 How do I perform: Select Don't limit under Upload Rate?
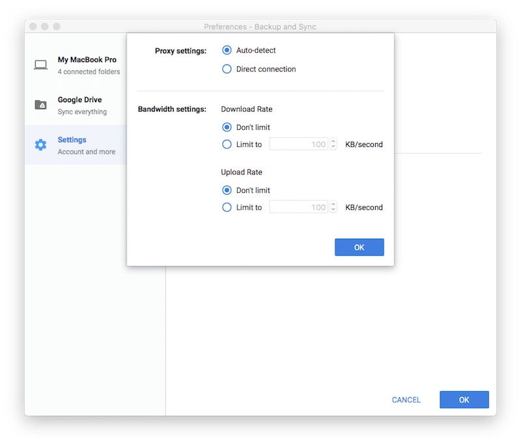point(227,191)
